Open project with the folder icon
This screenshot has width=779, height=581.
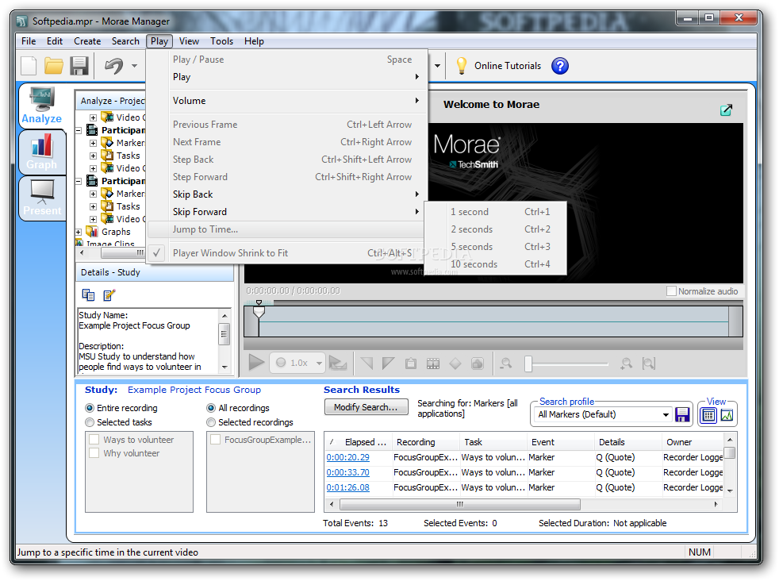click(x=54, y=66)
